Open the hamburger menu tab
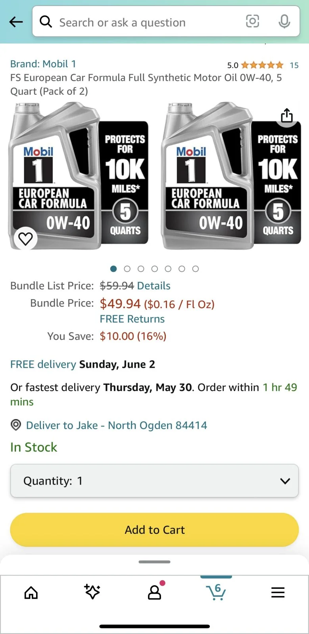Screen dimensions: 309x634 click(x=278, y=593)
